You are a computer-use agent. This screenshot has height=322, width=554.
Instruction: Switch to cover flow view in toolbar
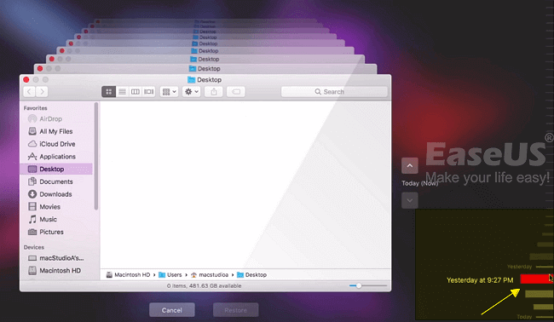(149, 92)
